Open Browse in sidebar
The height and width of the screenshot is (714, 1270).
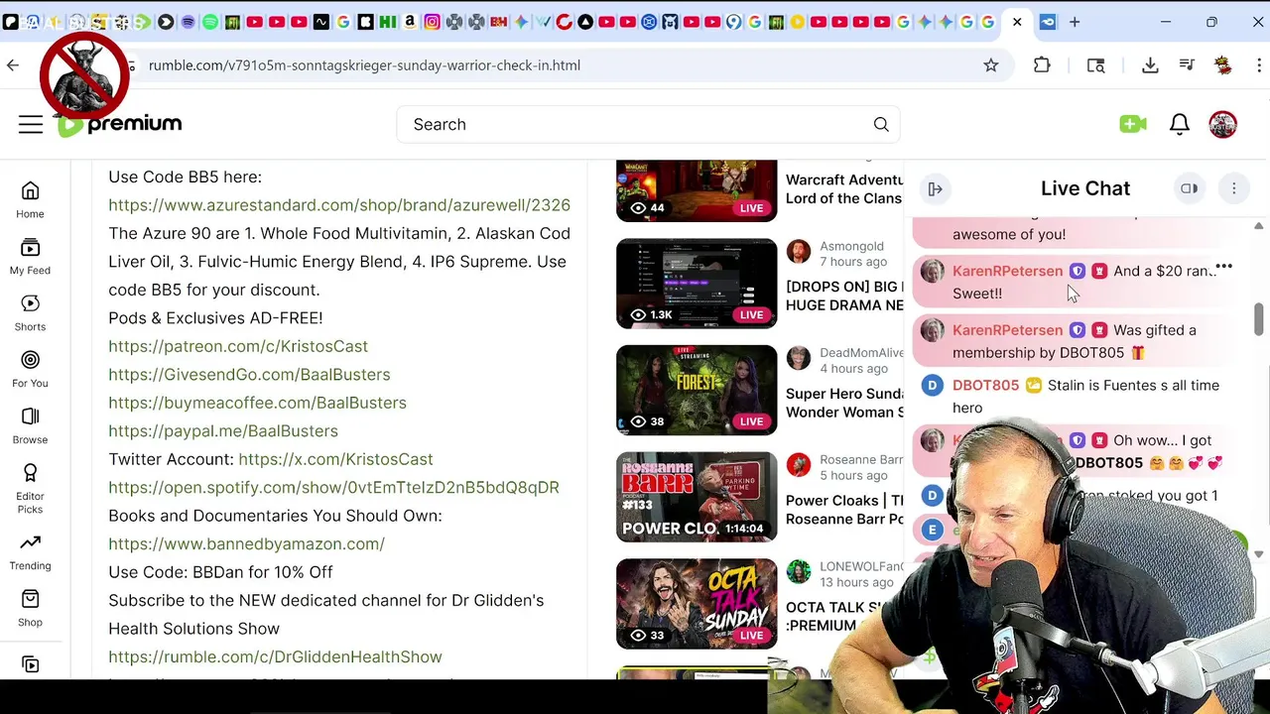[x=30, y=425]
